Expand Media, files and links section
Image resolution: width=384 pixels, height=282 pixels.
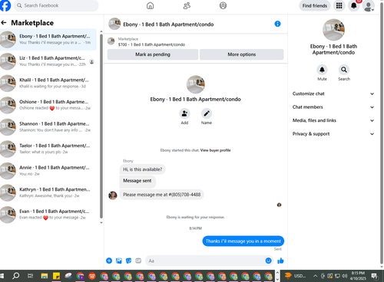[x=333, y=120]
